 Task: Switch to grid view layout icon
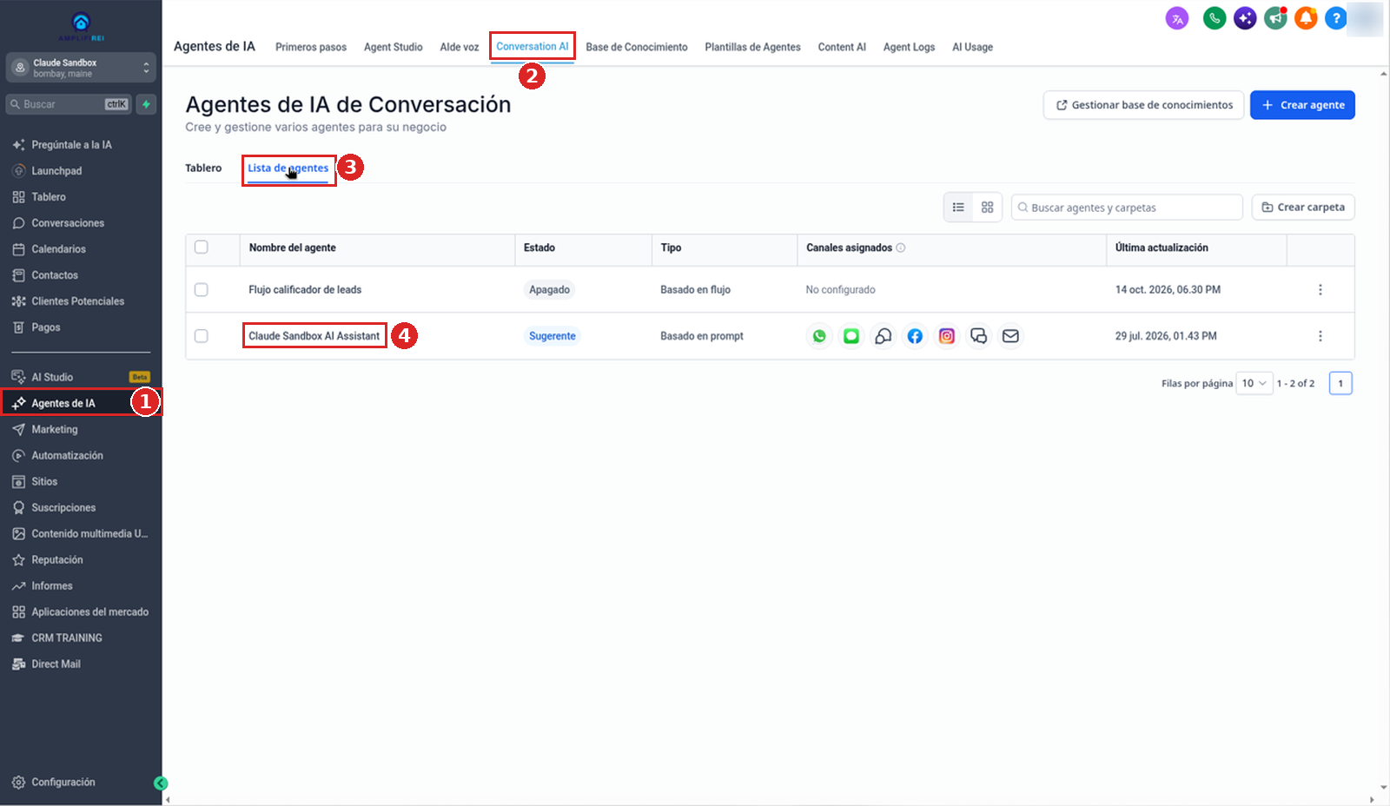987,208
